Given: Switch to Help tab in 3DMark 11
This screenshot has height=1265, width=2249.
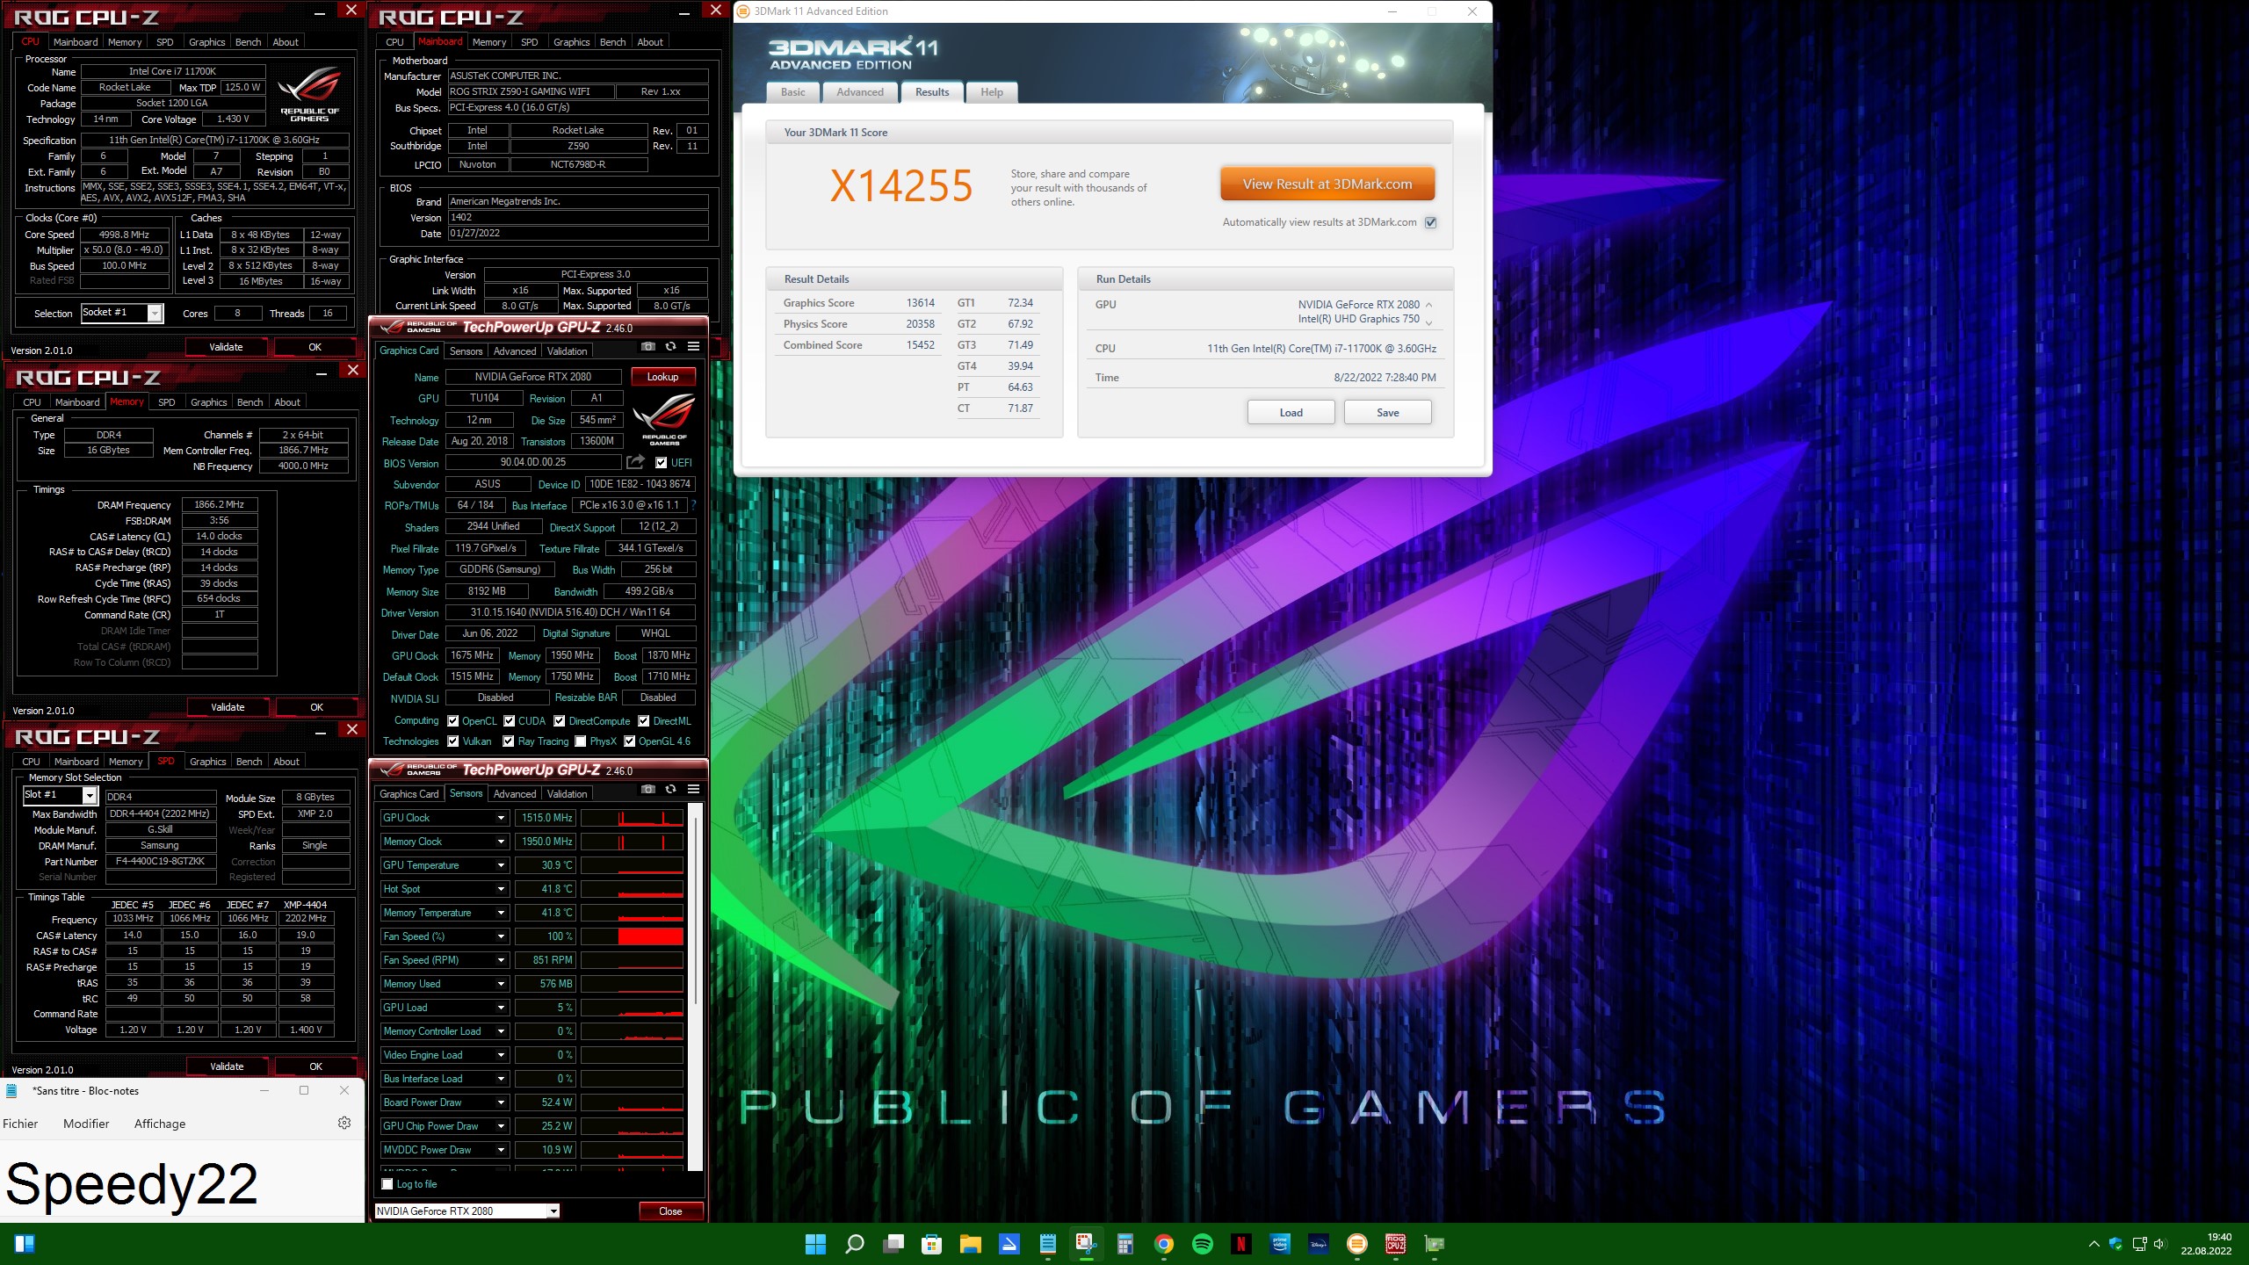Looking at the screenshot, I should pos(992,92).
